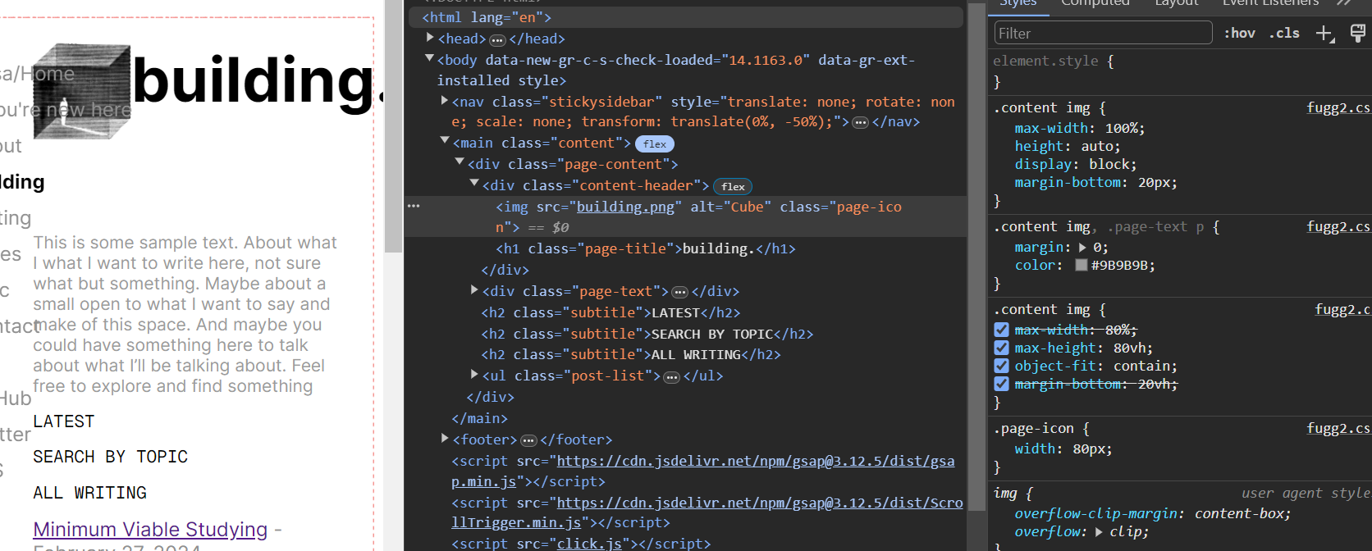Expand the overflow: clip shorthand arrow
1372x551 pixels.
[x=1100, y=532]
